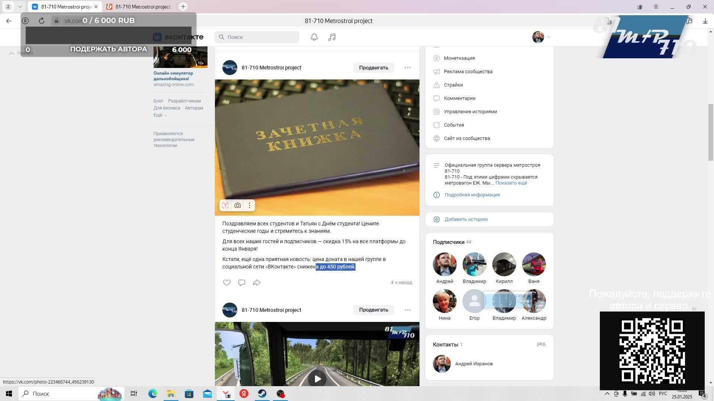Screen dimensions: 714x401
Task: Share the student day post
Action: pos(257,283)
